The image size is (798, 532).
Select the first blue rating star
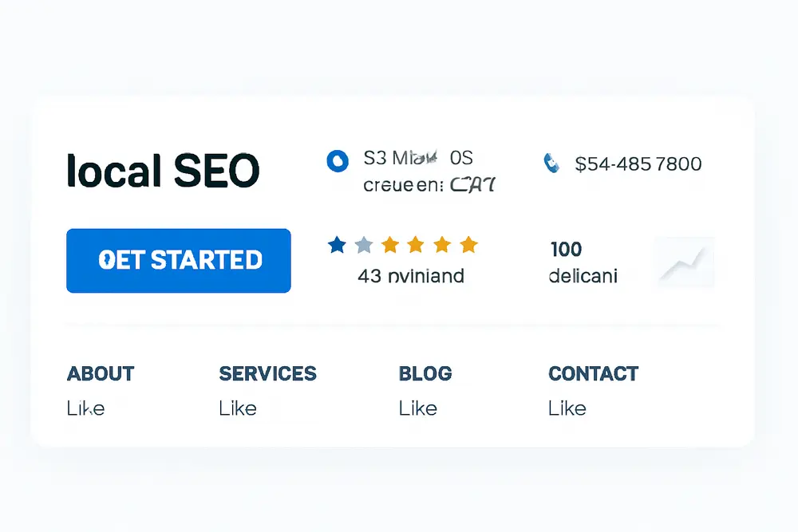(x=337, y=245)
